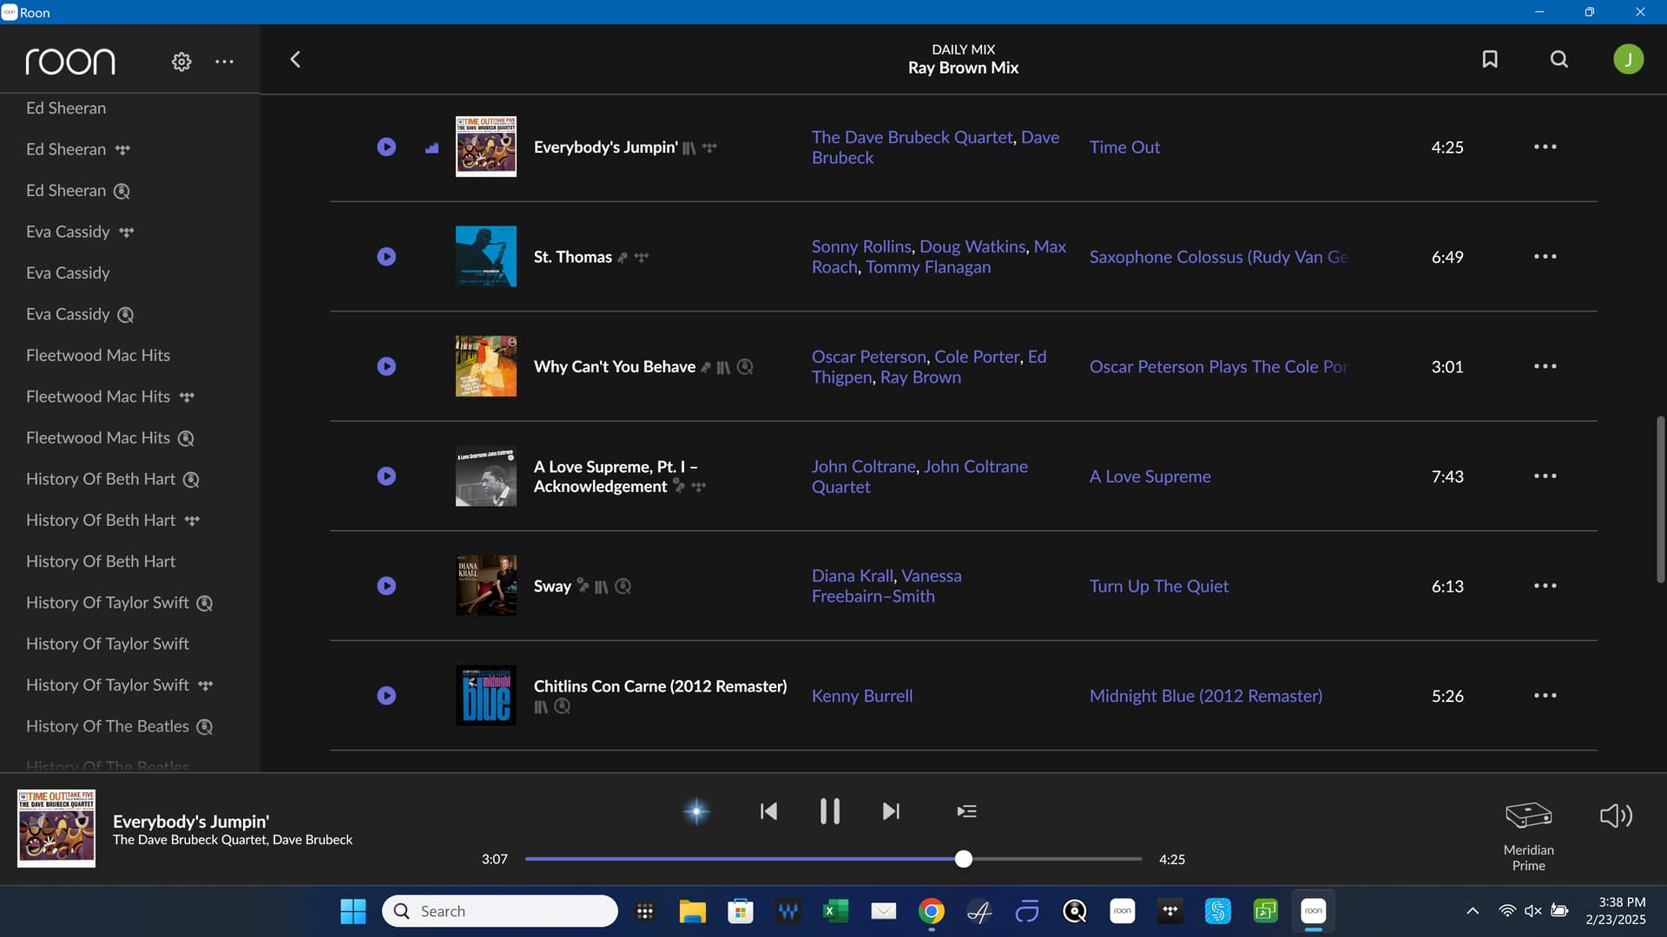Click the playback seek slider handle
Image resolution: width=1667 pixels, height=937 pixels.
coord(963,859)
